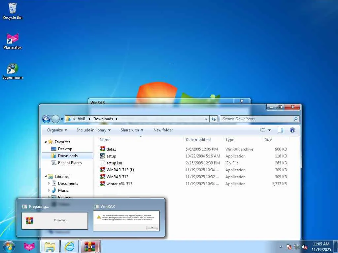This screenshot has height=253, width=338.
Task: Click the "966 KB" size cell
Action: tap(281, 149)
